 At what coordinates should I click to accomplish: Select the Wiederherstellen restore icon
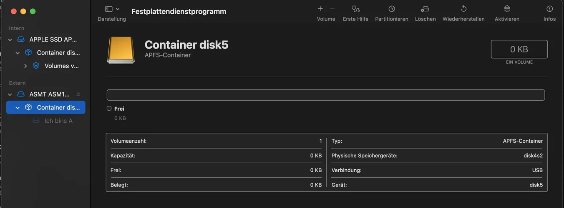click(463, 9)
